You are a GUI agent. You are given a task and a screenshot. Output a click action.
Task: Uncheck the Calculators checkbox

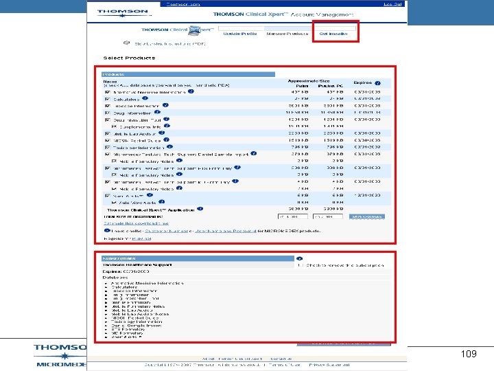coord(108,99)
